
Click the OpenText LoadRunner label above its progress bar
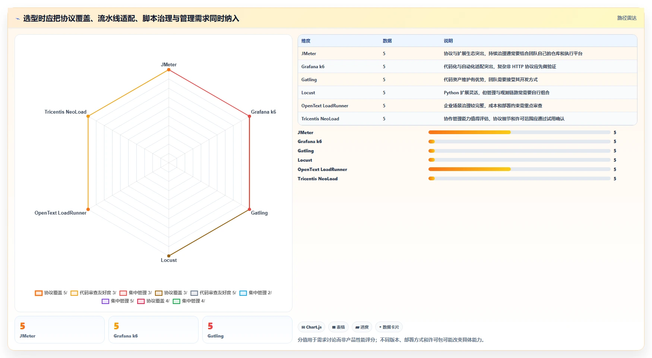point(322,170)
